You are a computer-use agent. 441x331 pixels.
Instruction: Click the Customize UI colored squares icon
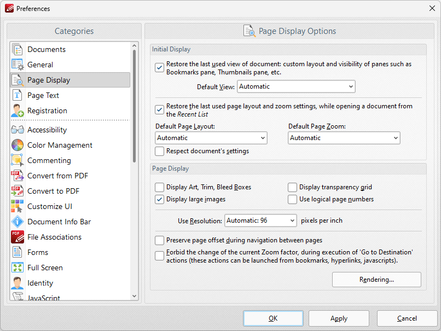click(18, 206)
